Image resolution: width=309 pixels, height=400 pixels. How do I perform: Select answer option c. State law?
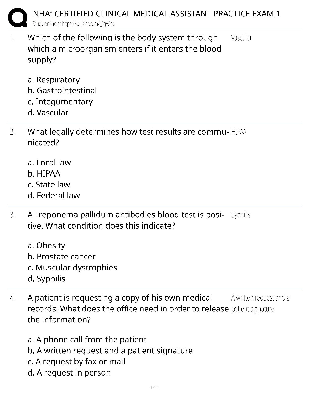[x=49, y=185]
